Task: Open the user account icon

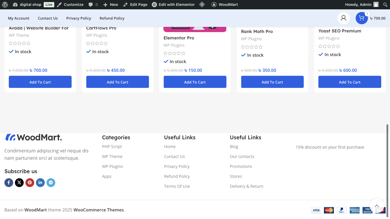Action: click(x=344, y=18)
